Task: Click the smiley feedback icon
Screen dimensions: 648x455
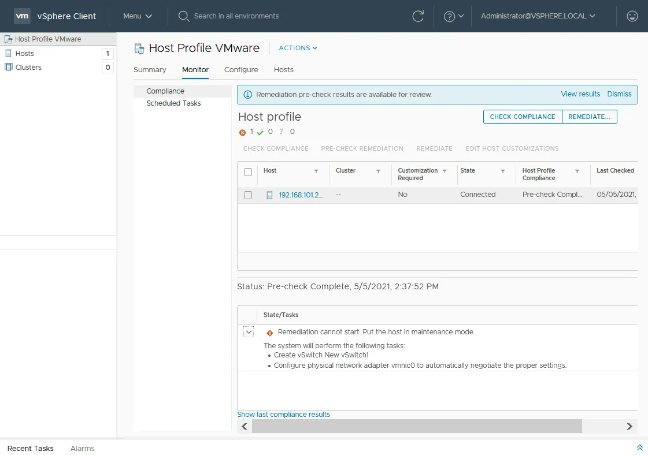Action: 632,16
